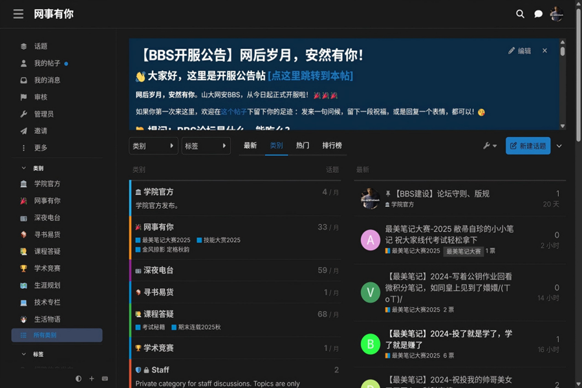Click the 编辑 pencil on banner
This screenshot has width=582, height=388.
point(519,50)
